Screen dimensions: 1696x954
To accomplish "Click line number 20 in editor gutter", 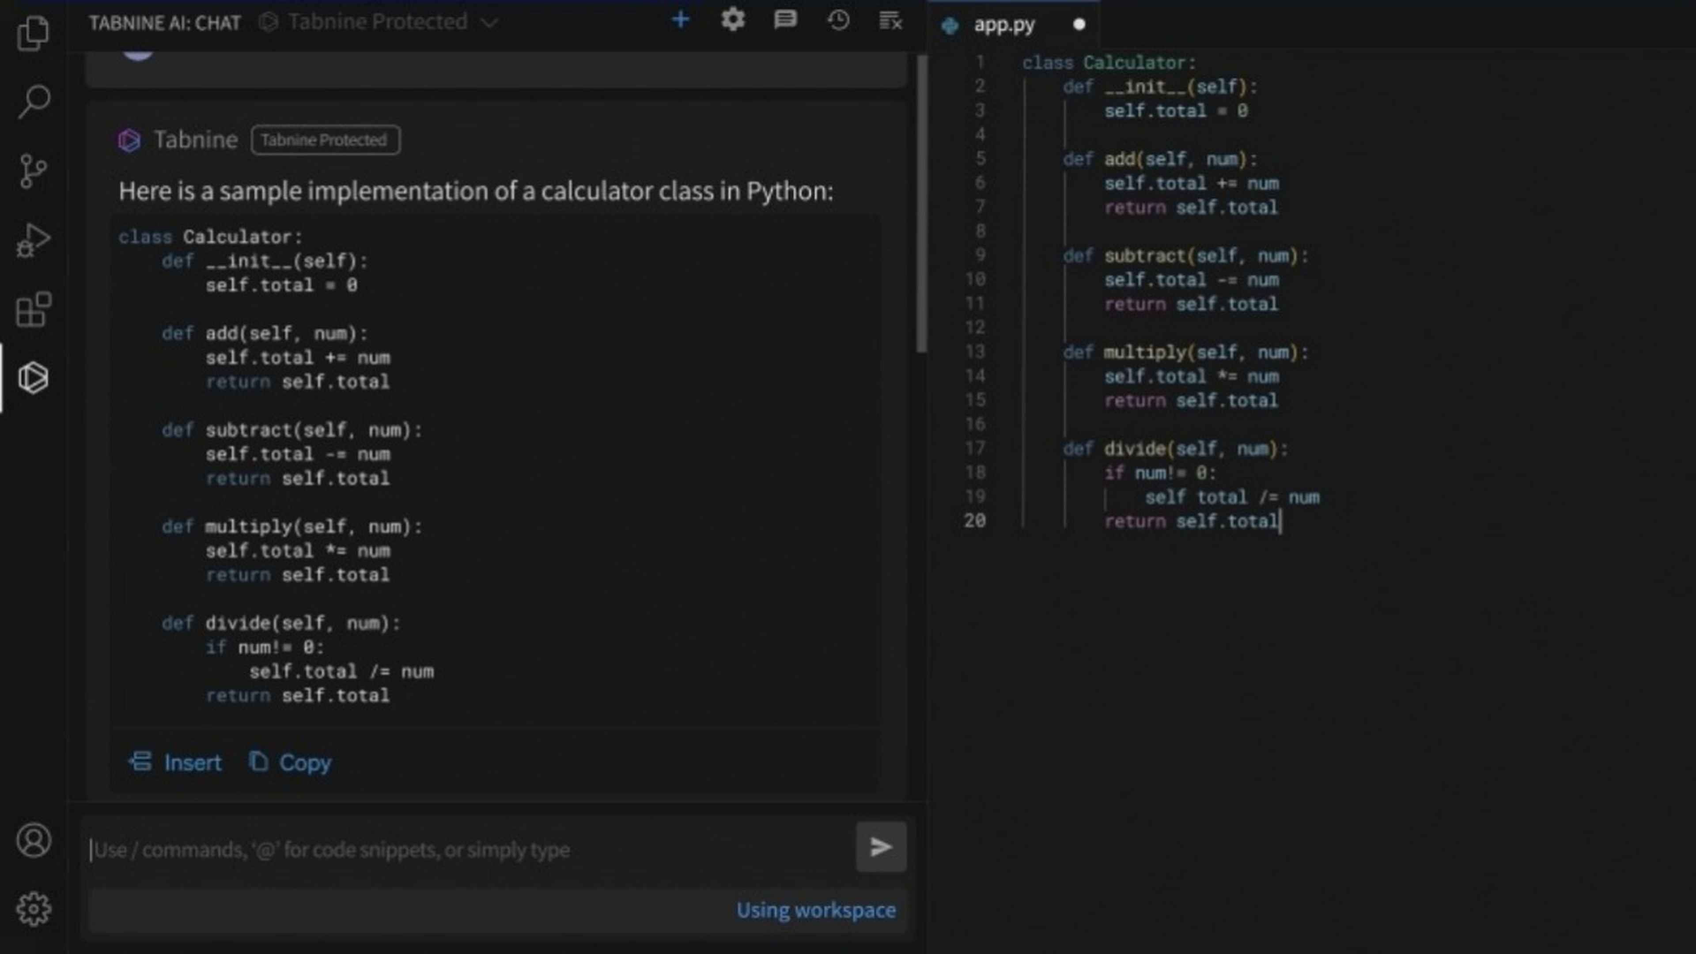I will 975,521.
